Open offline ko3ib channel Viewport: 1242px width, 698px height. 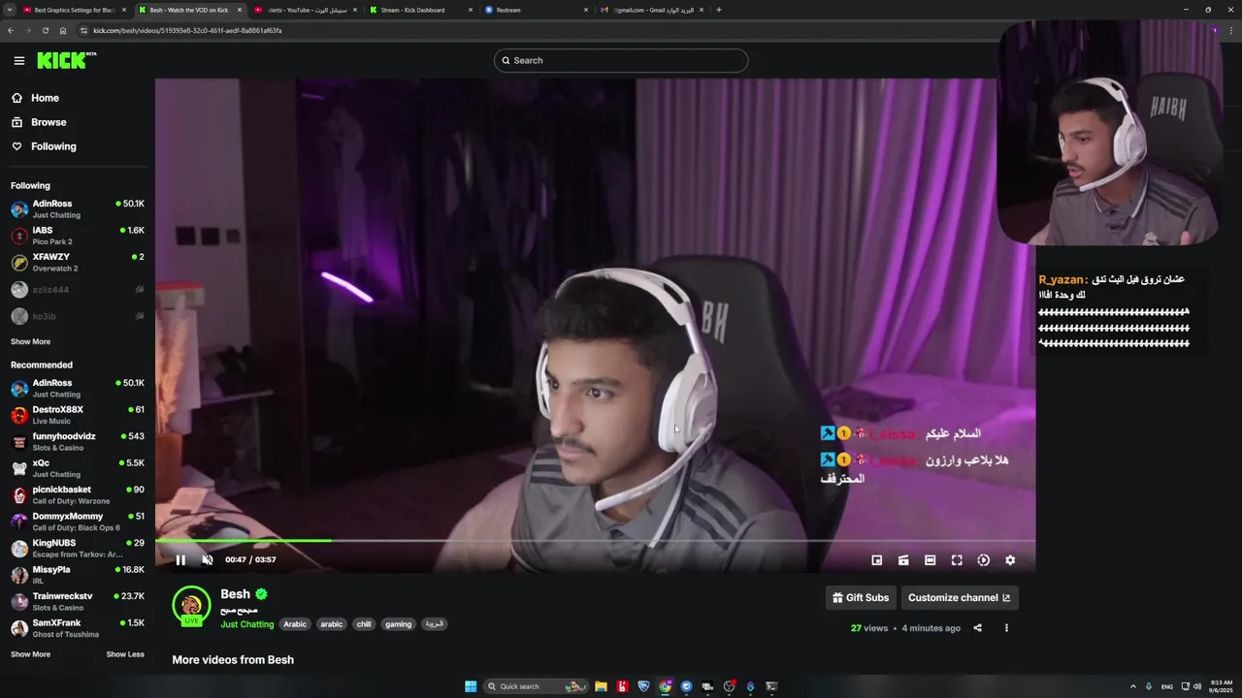click(x=78, y=316)
